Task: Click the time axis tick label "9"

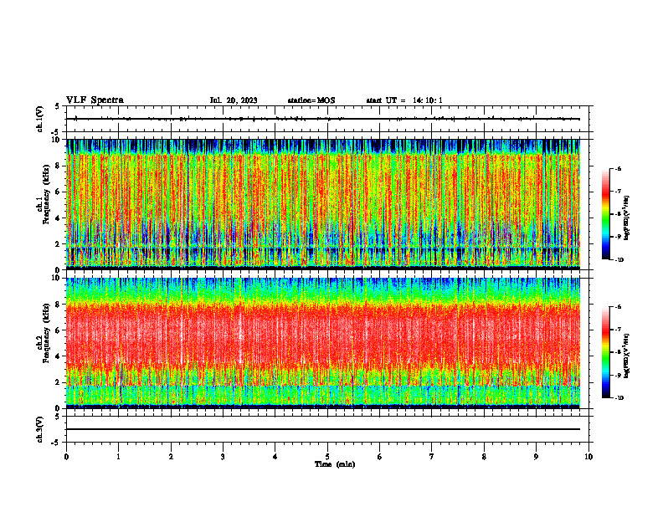Action: click(536, 457)
